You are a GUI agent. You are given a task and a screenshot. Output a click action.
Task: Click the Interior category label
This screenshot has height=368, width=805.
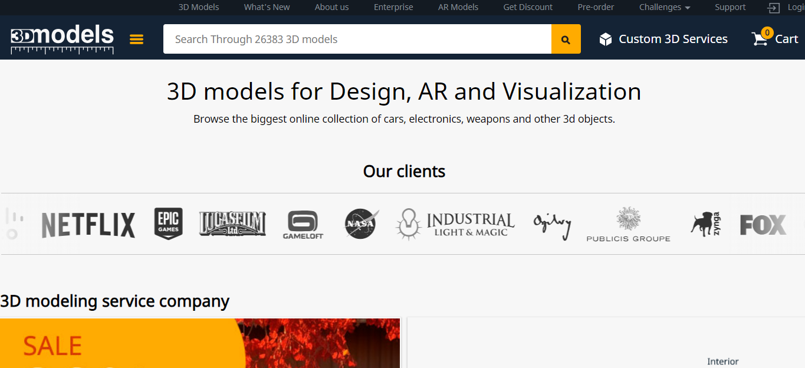723,362
